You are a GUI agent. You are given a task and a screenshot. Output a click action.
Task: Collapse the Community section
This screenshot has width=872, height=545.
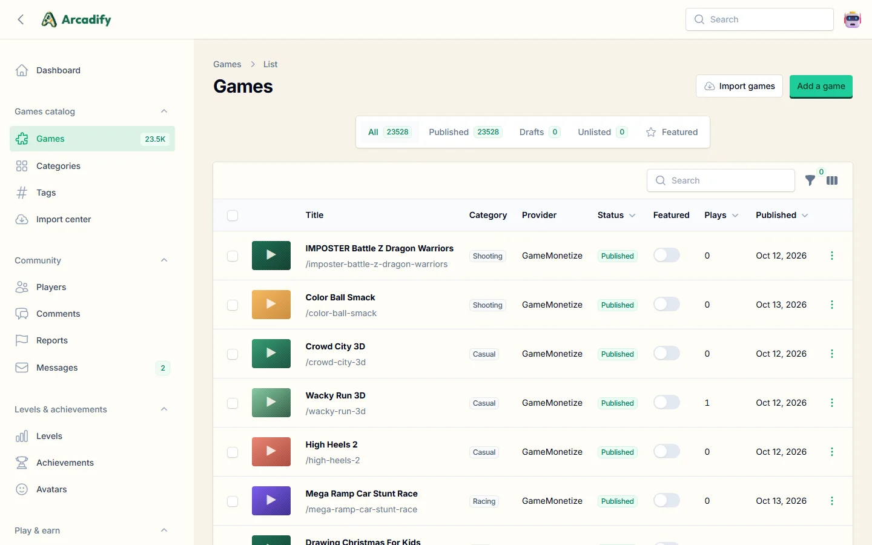click(164, 260)
